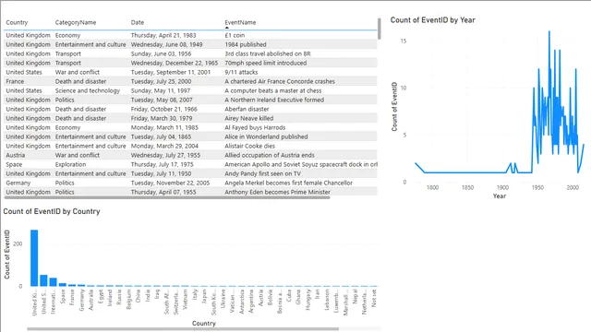
Task: Click the 'France' country cell in table
Action: coord(15,81)
